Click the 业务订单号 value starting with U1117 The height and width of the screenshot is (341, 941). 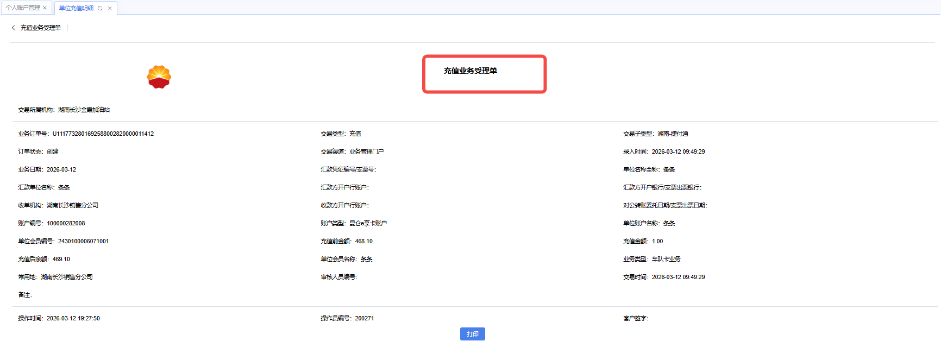(x=103, y=134)
